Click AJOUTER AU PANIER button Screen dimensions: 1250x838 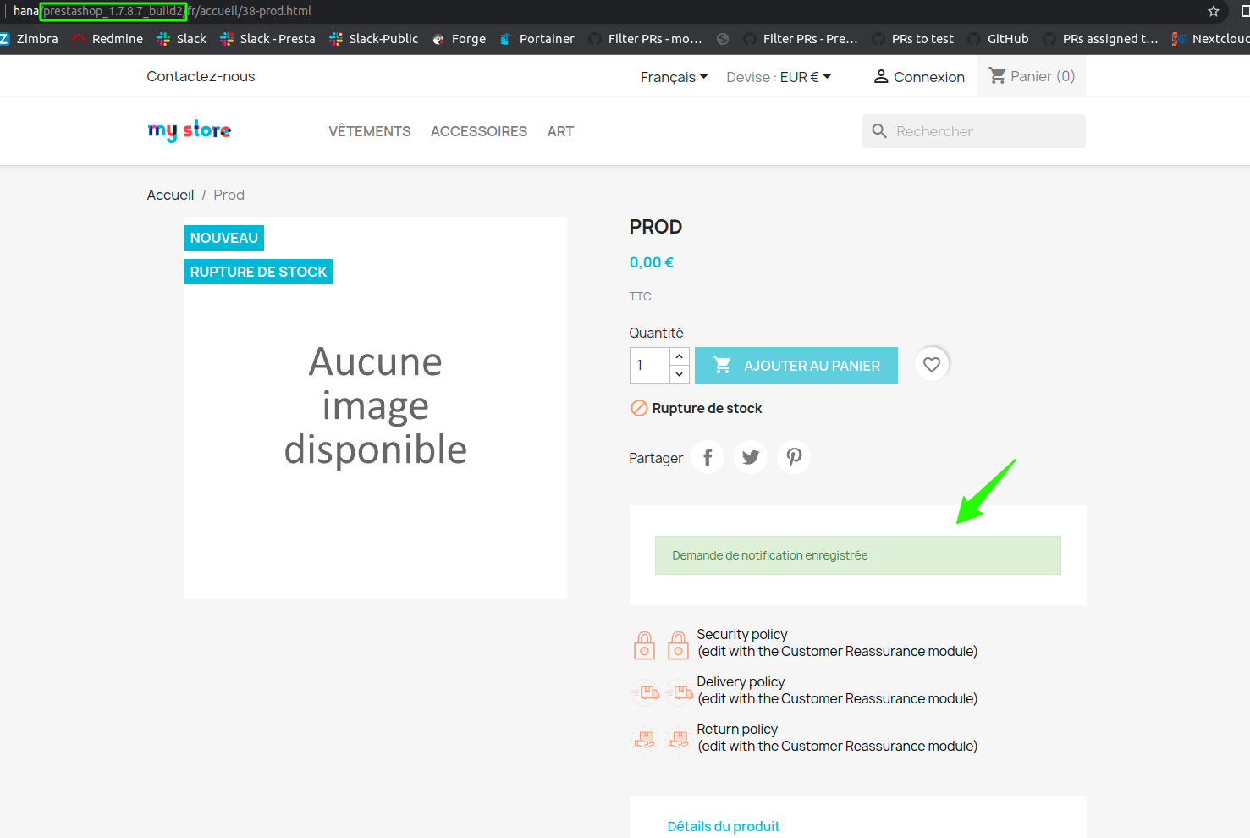click(x=796, y=365)
